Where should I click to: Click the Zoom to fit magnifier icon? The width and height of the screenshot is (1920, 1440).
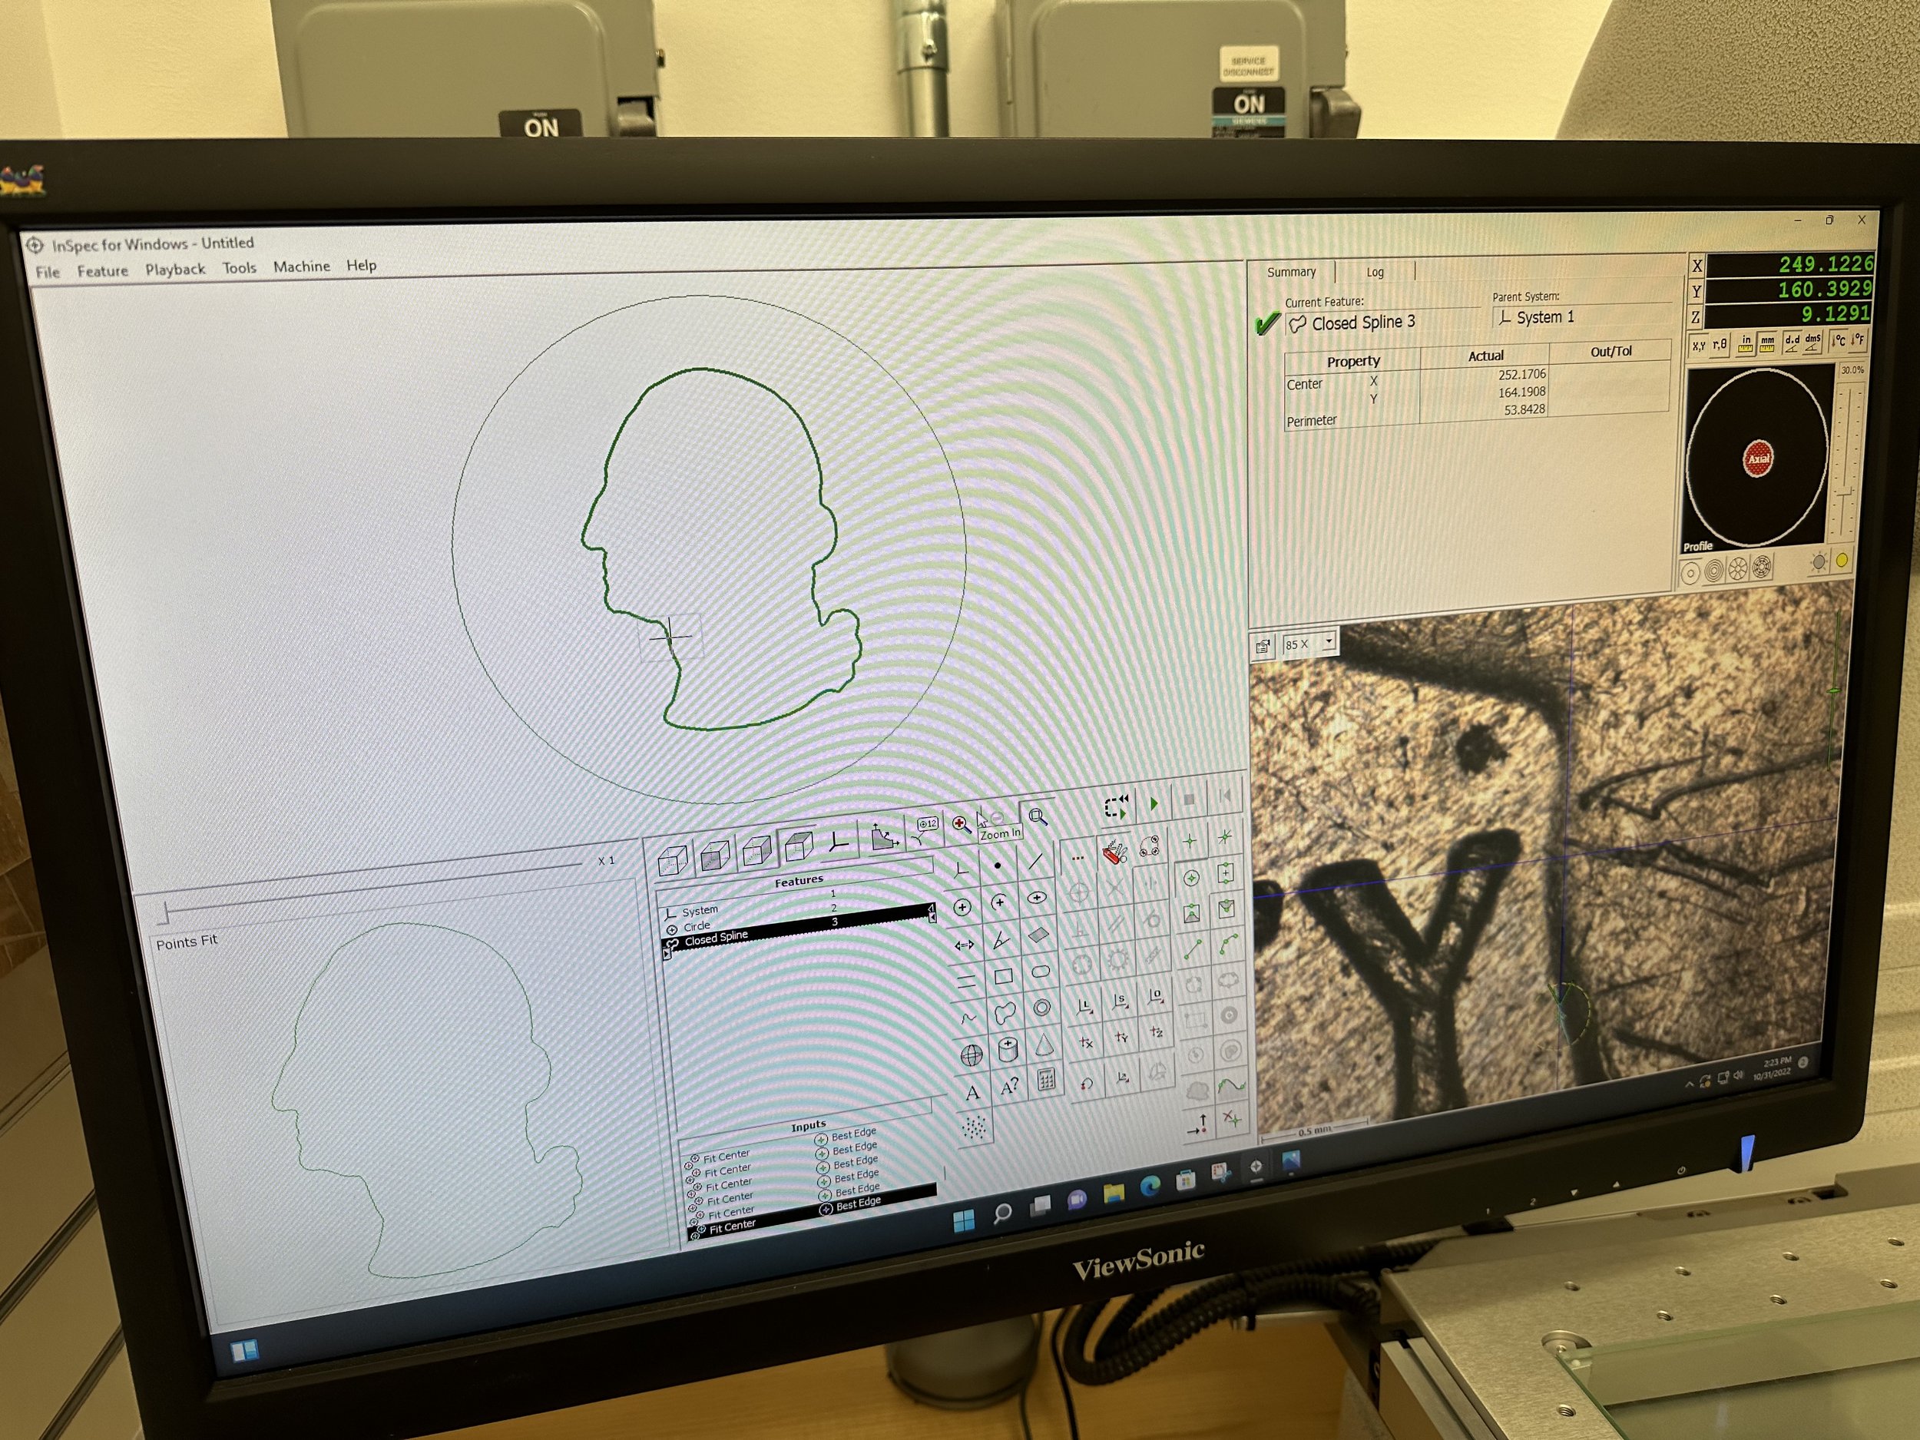[x=1038, y=817]
